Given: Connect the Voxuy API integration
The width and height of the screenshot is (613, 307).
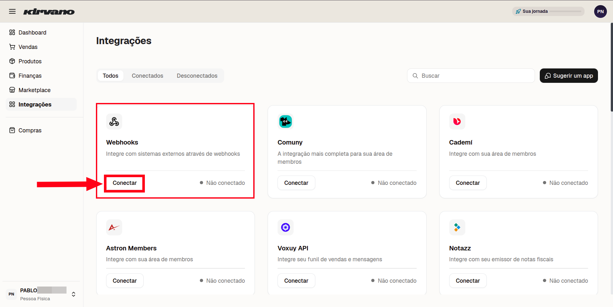Looking at the screenshot, I should (296, 281).
